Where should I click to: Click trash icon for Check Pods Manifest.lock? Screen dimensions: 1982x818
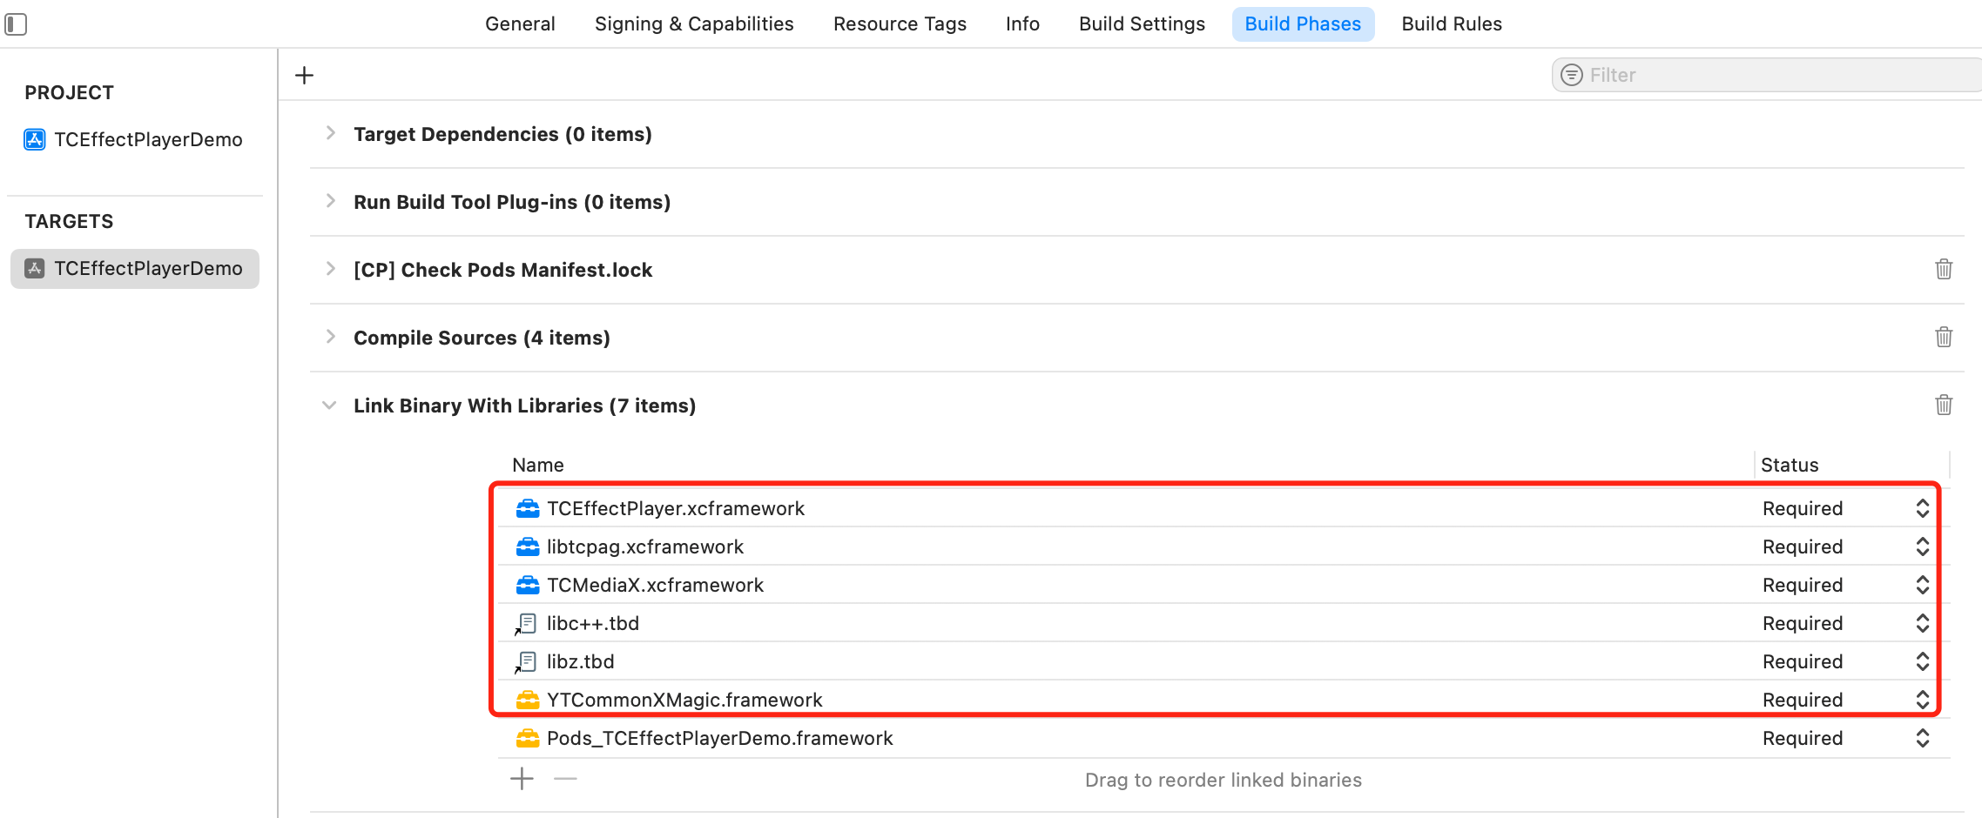point(1943,269)
